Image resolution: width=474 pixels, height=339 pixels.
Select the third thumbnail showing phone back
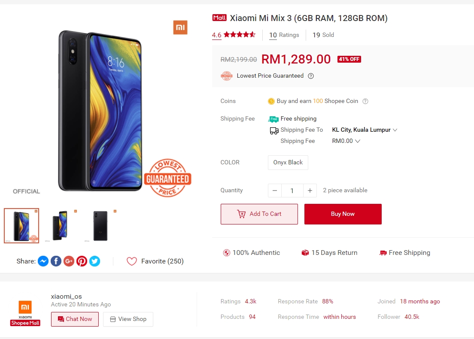(100, 225)
